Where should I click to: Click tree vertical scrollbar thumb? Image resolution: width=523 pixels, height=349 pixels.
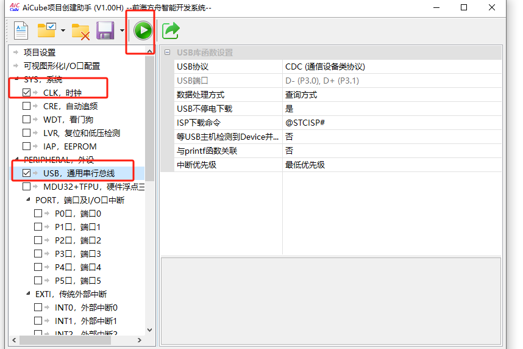[x=150, y=118]
